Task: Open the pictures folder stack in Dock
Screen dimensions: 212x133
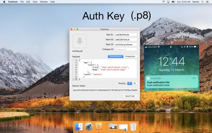Action: [x=113, y=127]
